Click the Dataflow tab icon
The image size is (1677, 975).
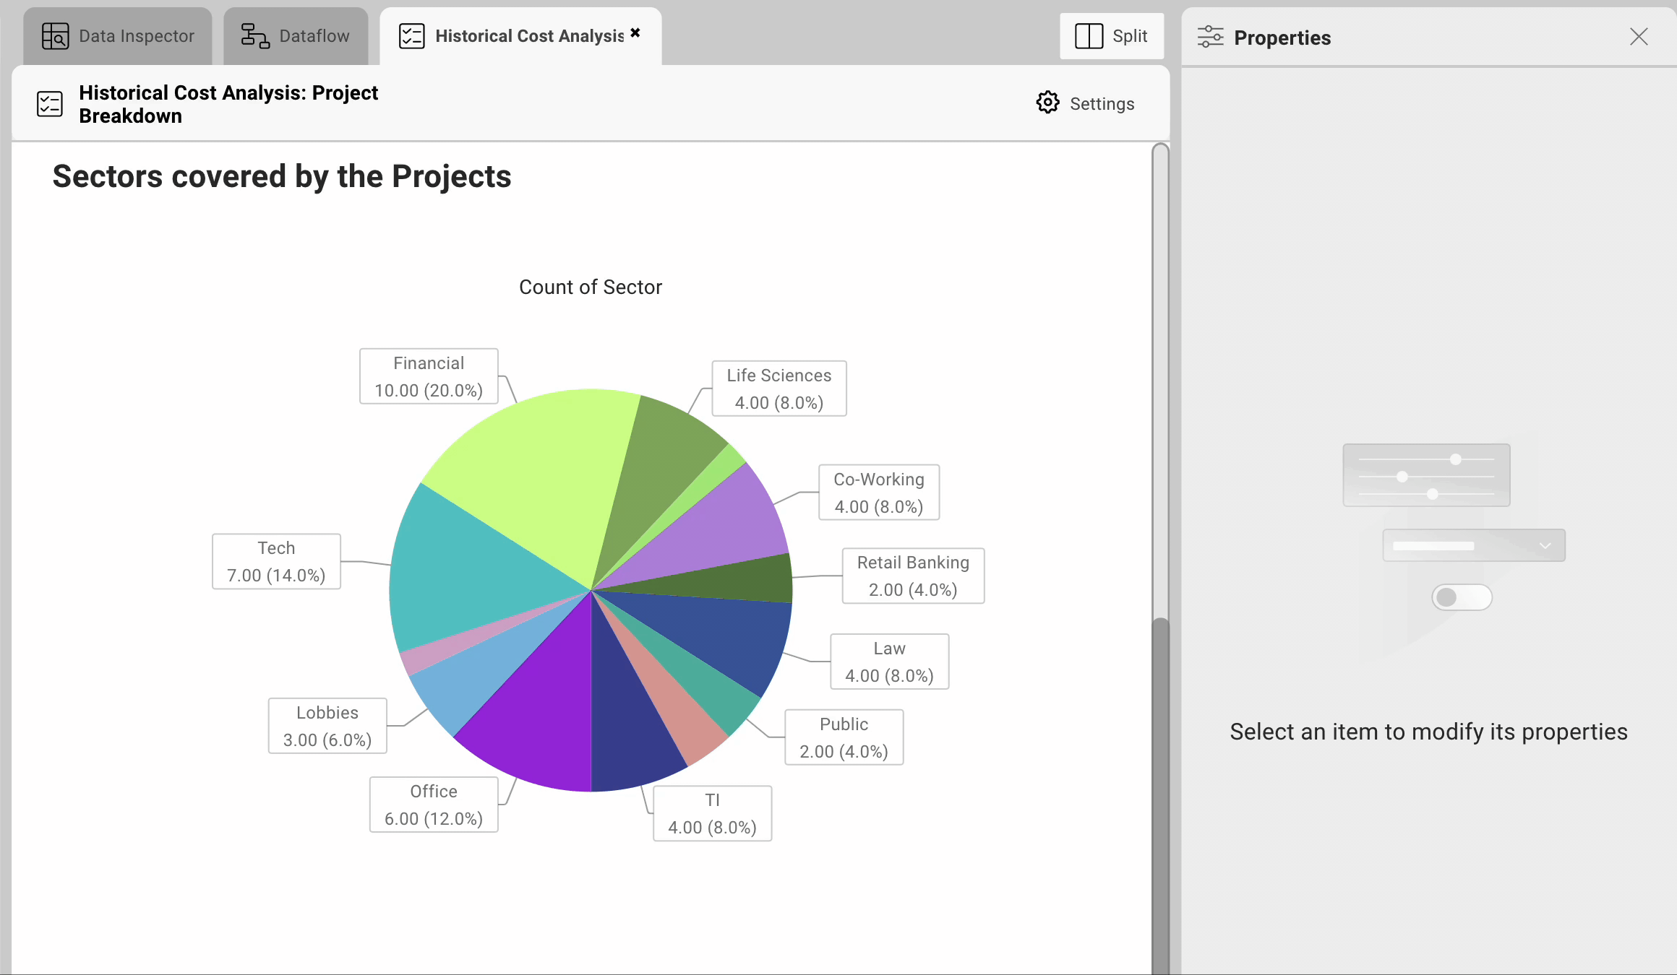pyautogui.click(x=255, y=36)
